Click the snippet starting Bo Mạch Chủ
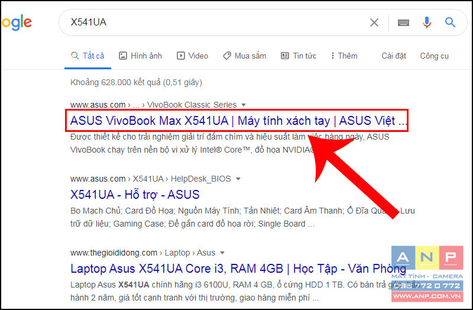 [x=242, y=217]
